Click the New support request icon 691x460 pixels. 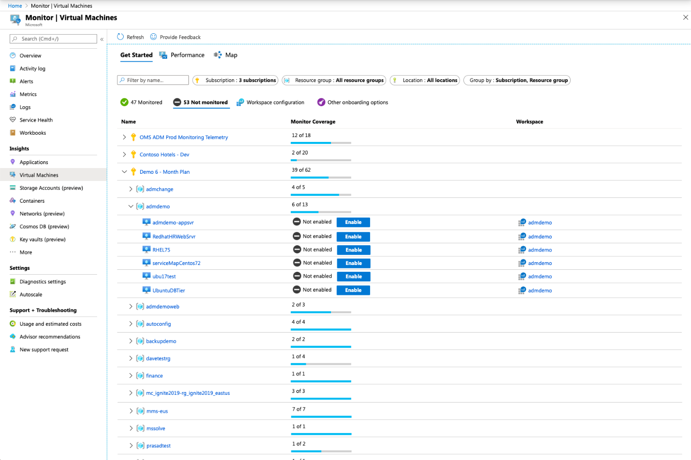click(x=13, y=349)
